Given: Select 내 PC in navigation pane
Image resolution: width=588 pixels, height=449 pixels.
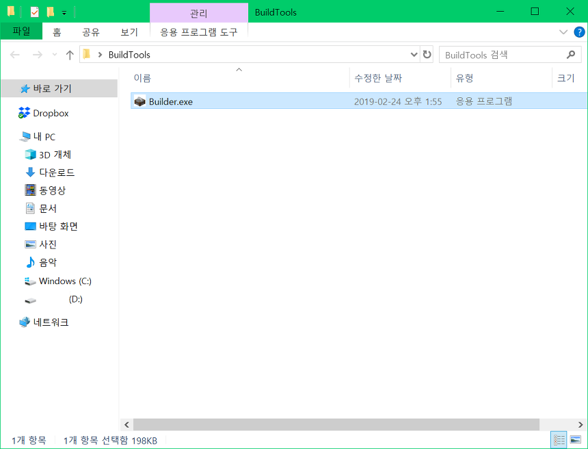Looking at the screenshot, I should (44, 137).
